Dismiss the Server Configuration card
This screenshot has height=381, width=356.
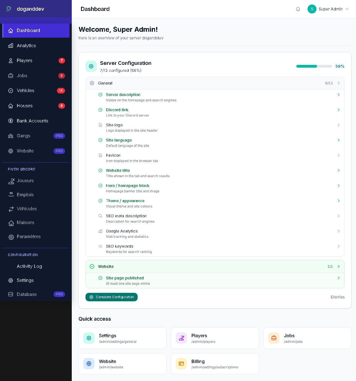[337, 297]
